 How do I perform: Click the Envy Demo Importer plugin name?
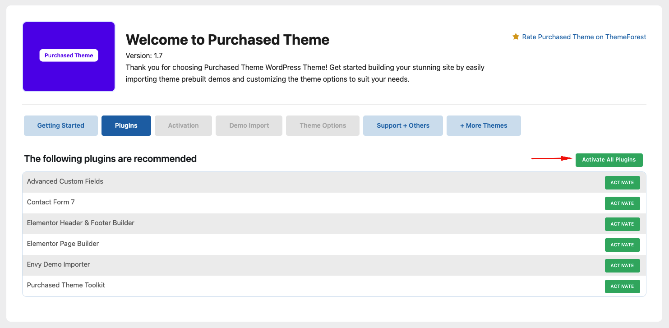(58, 264)
